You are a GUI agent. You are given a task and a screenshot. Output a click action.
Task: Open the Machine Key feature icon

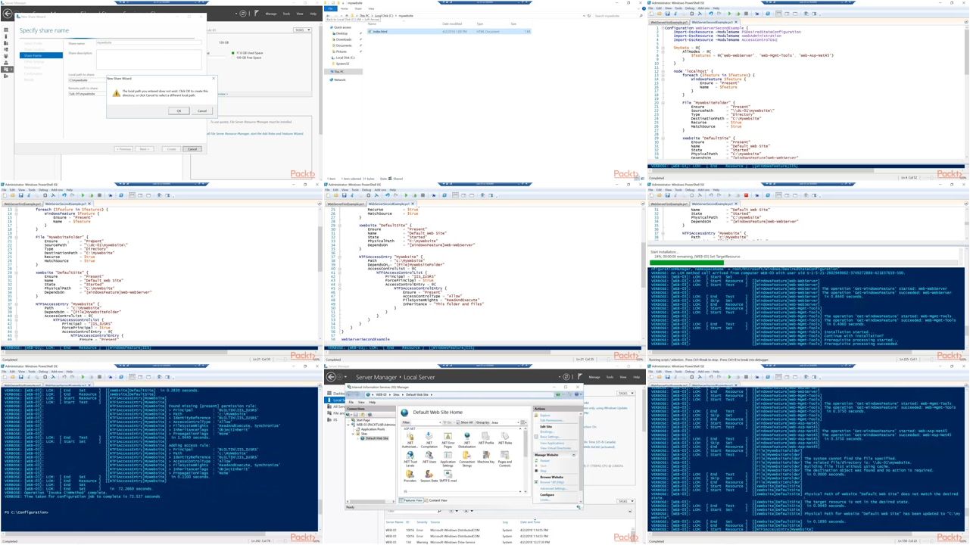click(486, 457)
